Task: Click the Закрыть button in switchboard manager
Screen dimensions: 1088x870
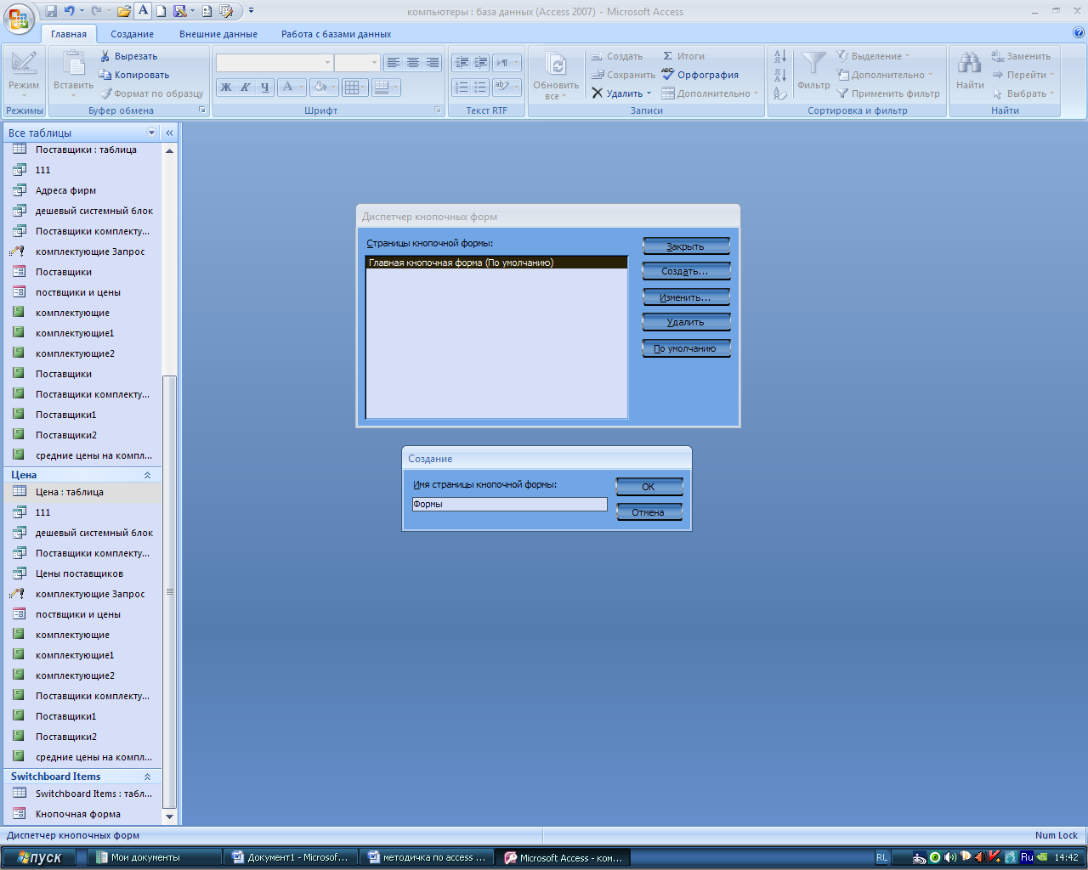Action: [x=686, y=246]
